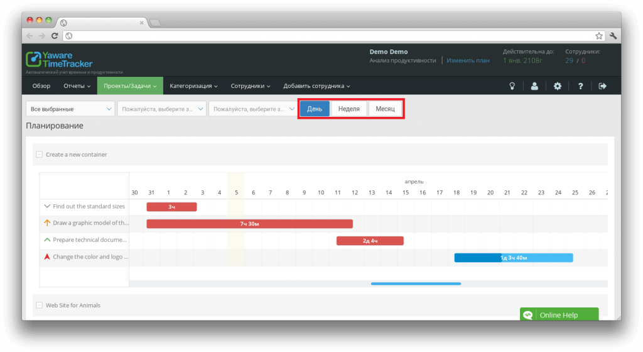The image size is (643, 352).
Task: Click the question mark help icon
Action: coord(580,86)
